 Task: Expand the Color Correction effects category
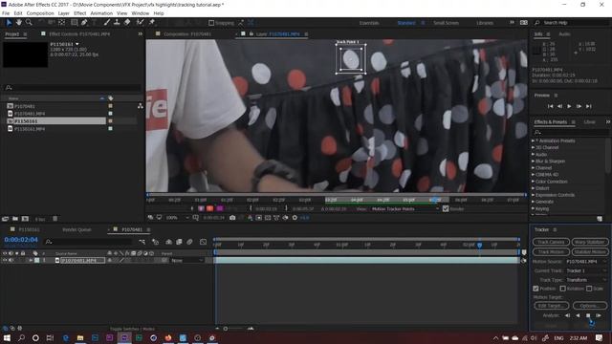click(x=534, y=182)
